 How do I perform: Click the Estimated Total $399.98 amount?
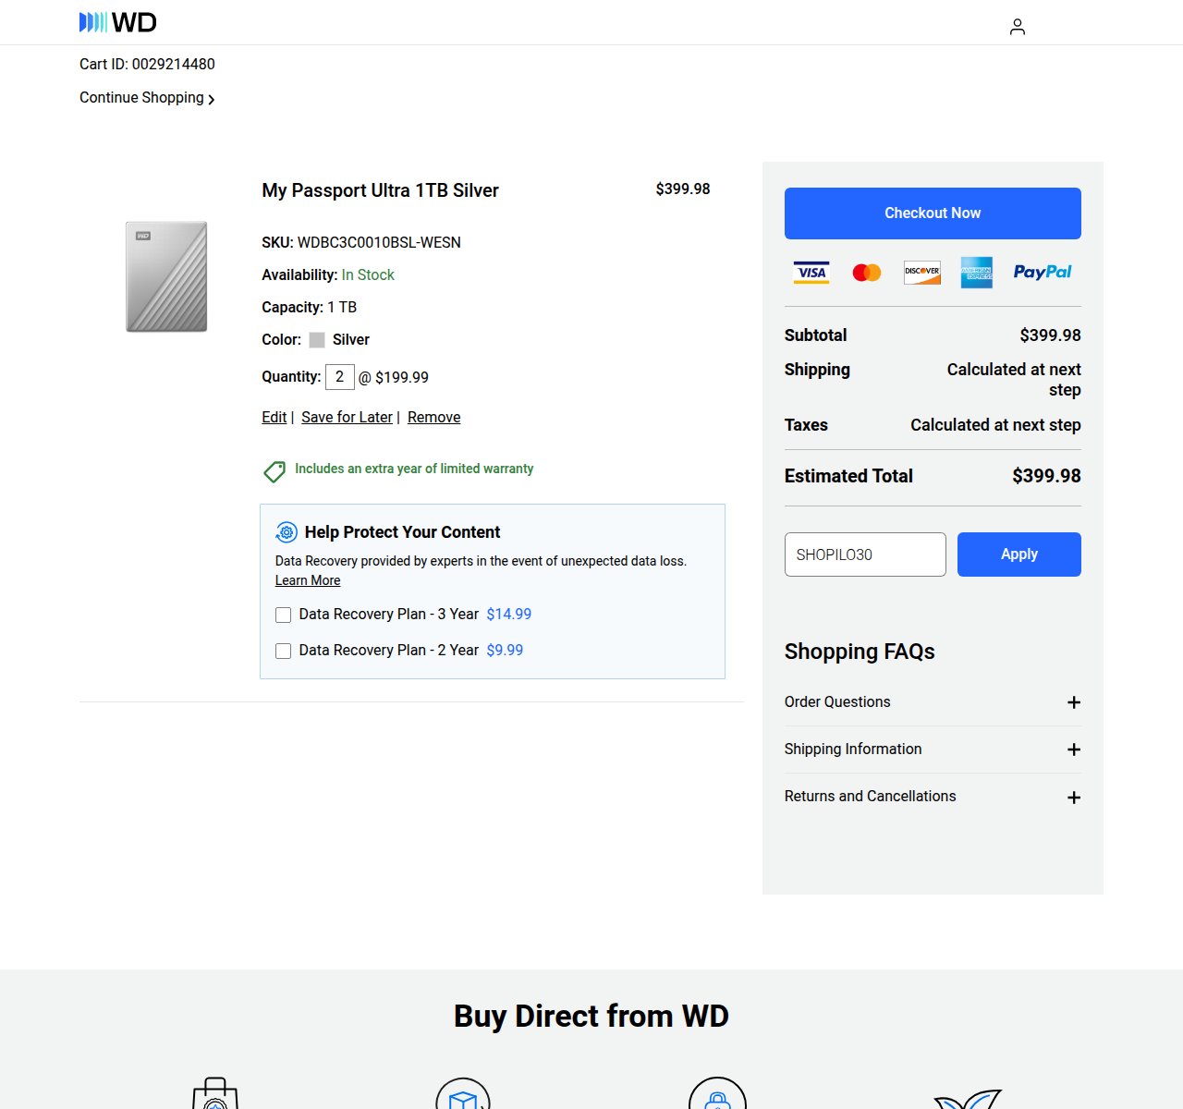tap(1046, 476)
